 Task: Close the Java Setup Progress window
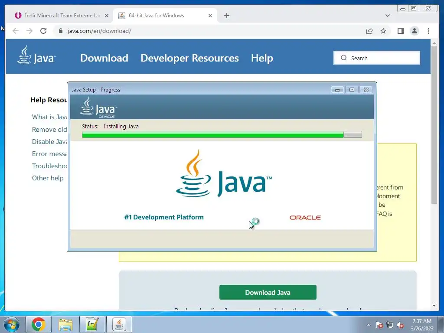click(366, 89)
